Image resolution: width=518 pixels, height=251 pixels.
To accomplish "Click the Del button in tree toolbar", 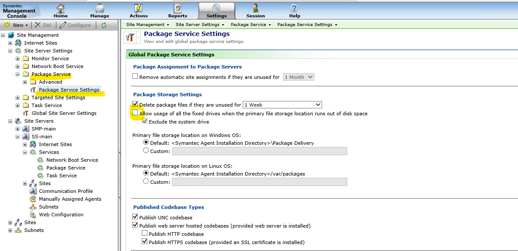I will tap(43, 25).
